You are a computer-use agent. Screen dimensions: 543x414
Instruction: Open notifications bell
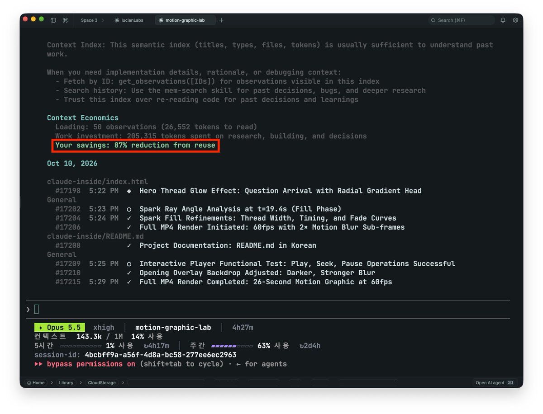(x=503, y=20)
